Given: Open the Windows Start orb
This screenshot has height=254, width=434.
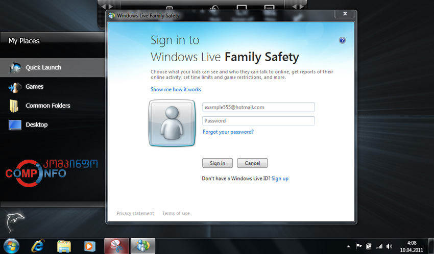Looking at the screenshot, I should [x=11, y=246].
